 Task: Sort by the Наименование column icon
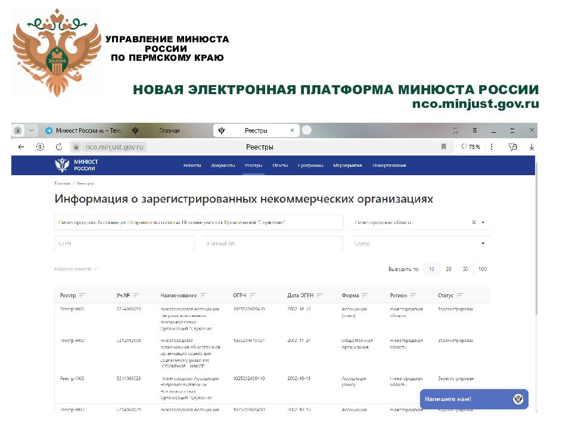tap(204, 295)
